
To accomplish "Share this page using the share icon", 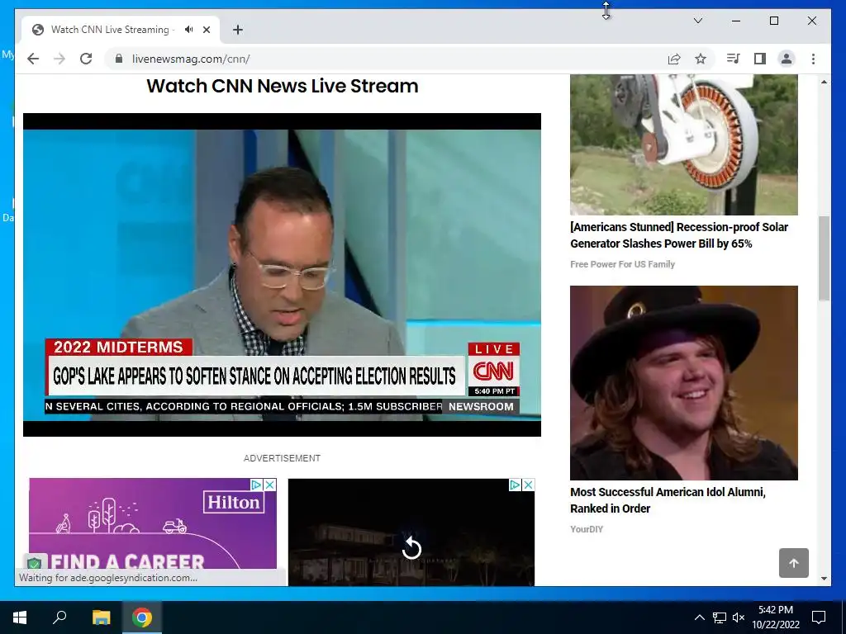I will (x=674, y=59).
